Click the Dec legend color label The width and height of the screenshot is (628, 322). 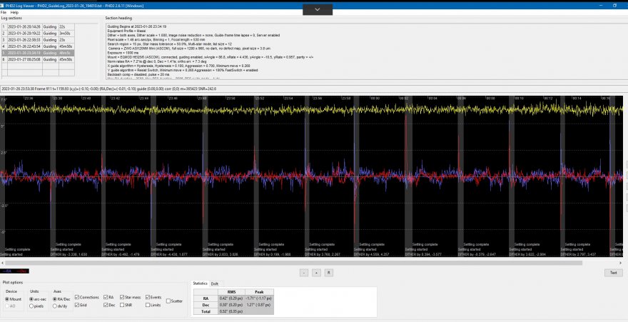point(24,271)
